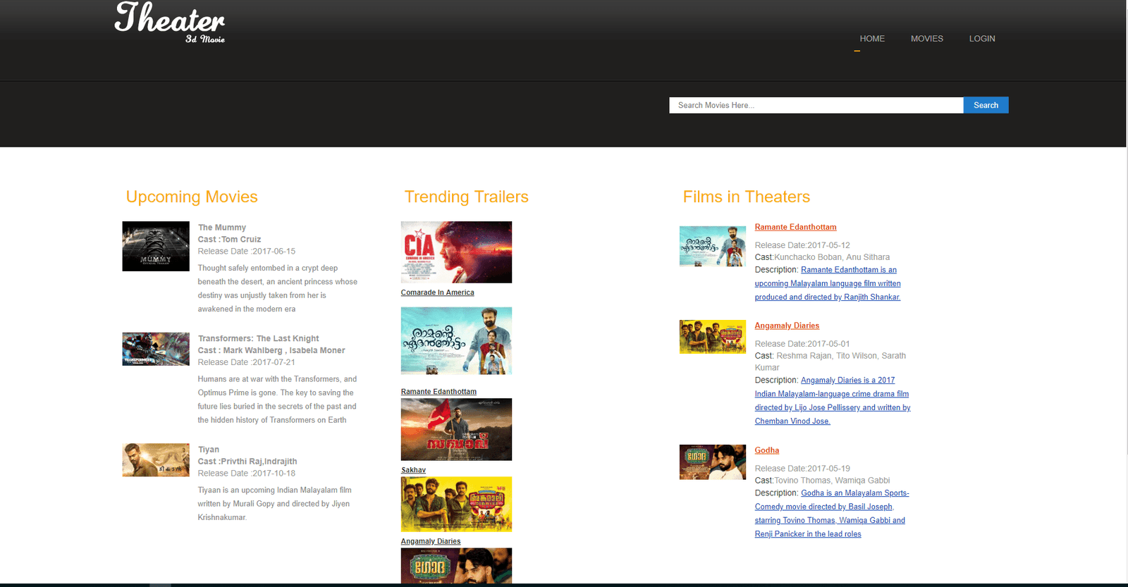Open the Sakhav trailer poster image
Viewport: 1128px width, 587px height.
coord(456,429)
